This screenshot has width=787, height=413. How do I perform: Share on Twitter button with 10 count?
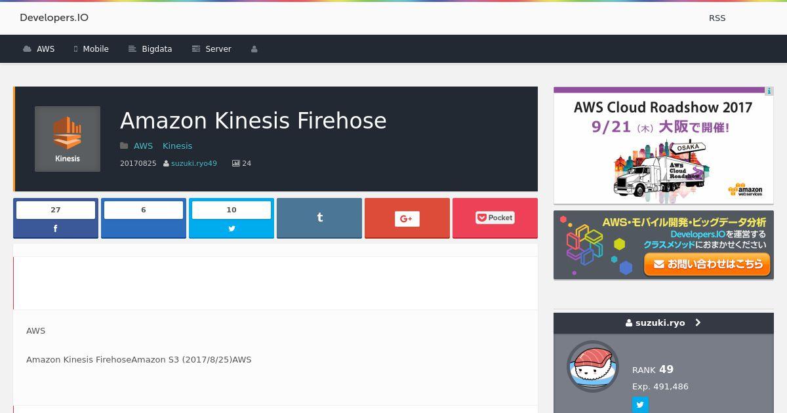click(232, 218)
